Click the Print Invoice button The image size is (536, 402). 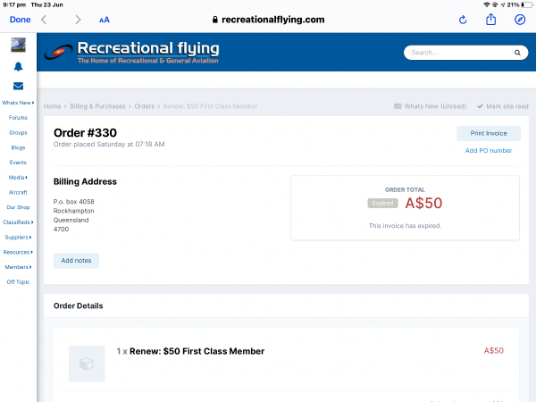(x=489, y=133)
